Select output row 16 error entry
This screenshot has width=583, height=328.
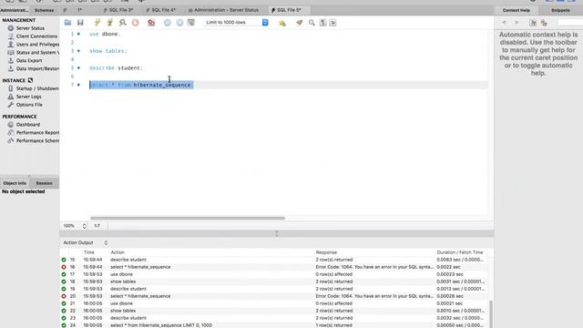pyautogui.click(x=274, y=267)
